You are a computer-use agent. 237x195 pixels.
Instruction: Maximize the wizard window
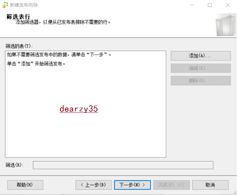[210, 5]
